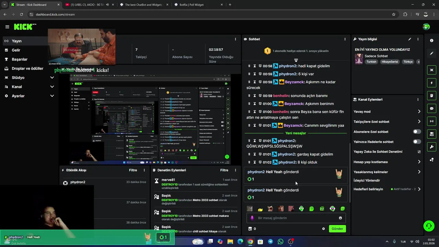Open the Sohbet panel three-dot menu

point(345,39)
